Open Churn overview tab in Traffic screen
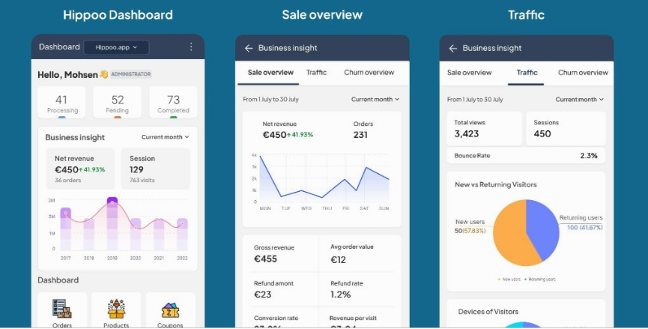 583,73
